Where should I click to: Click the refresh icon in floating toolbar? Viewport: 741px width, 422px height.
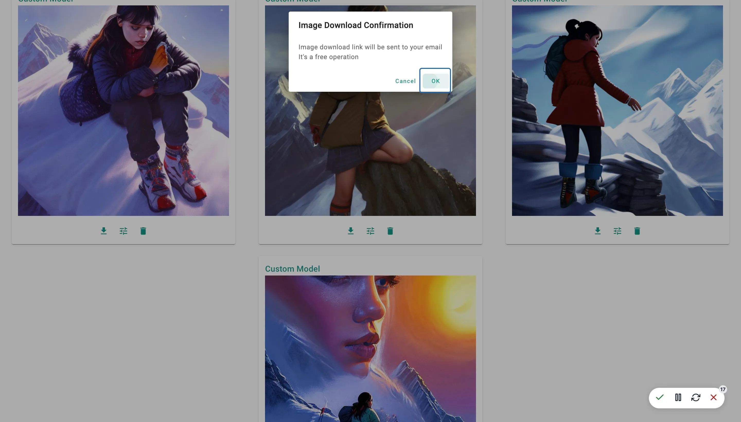click(695, 397)
